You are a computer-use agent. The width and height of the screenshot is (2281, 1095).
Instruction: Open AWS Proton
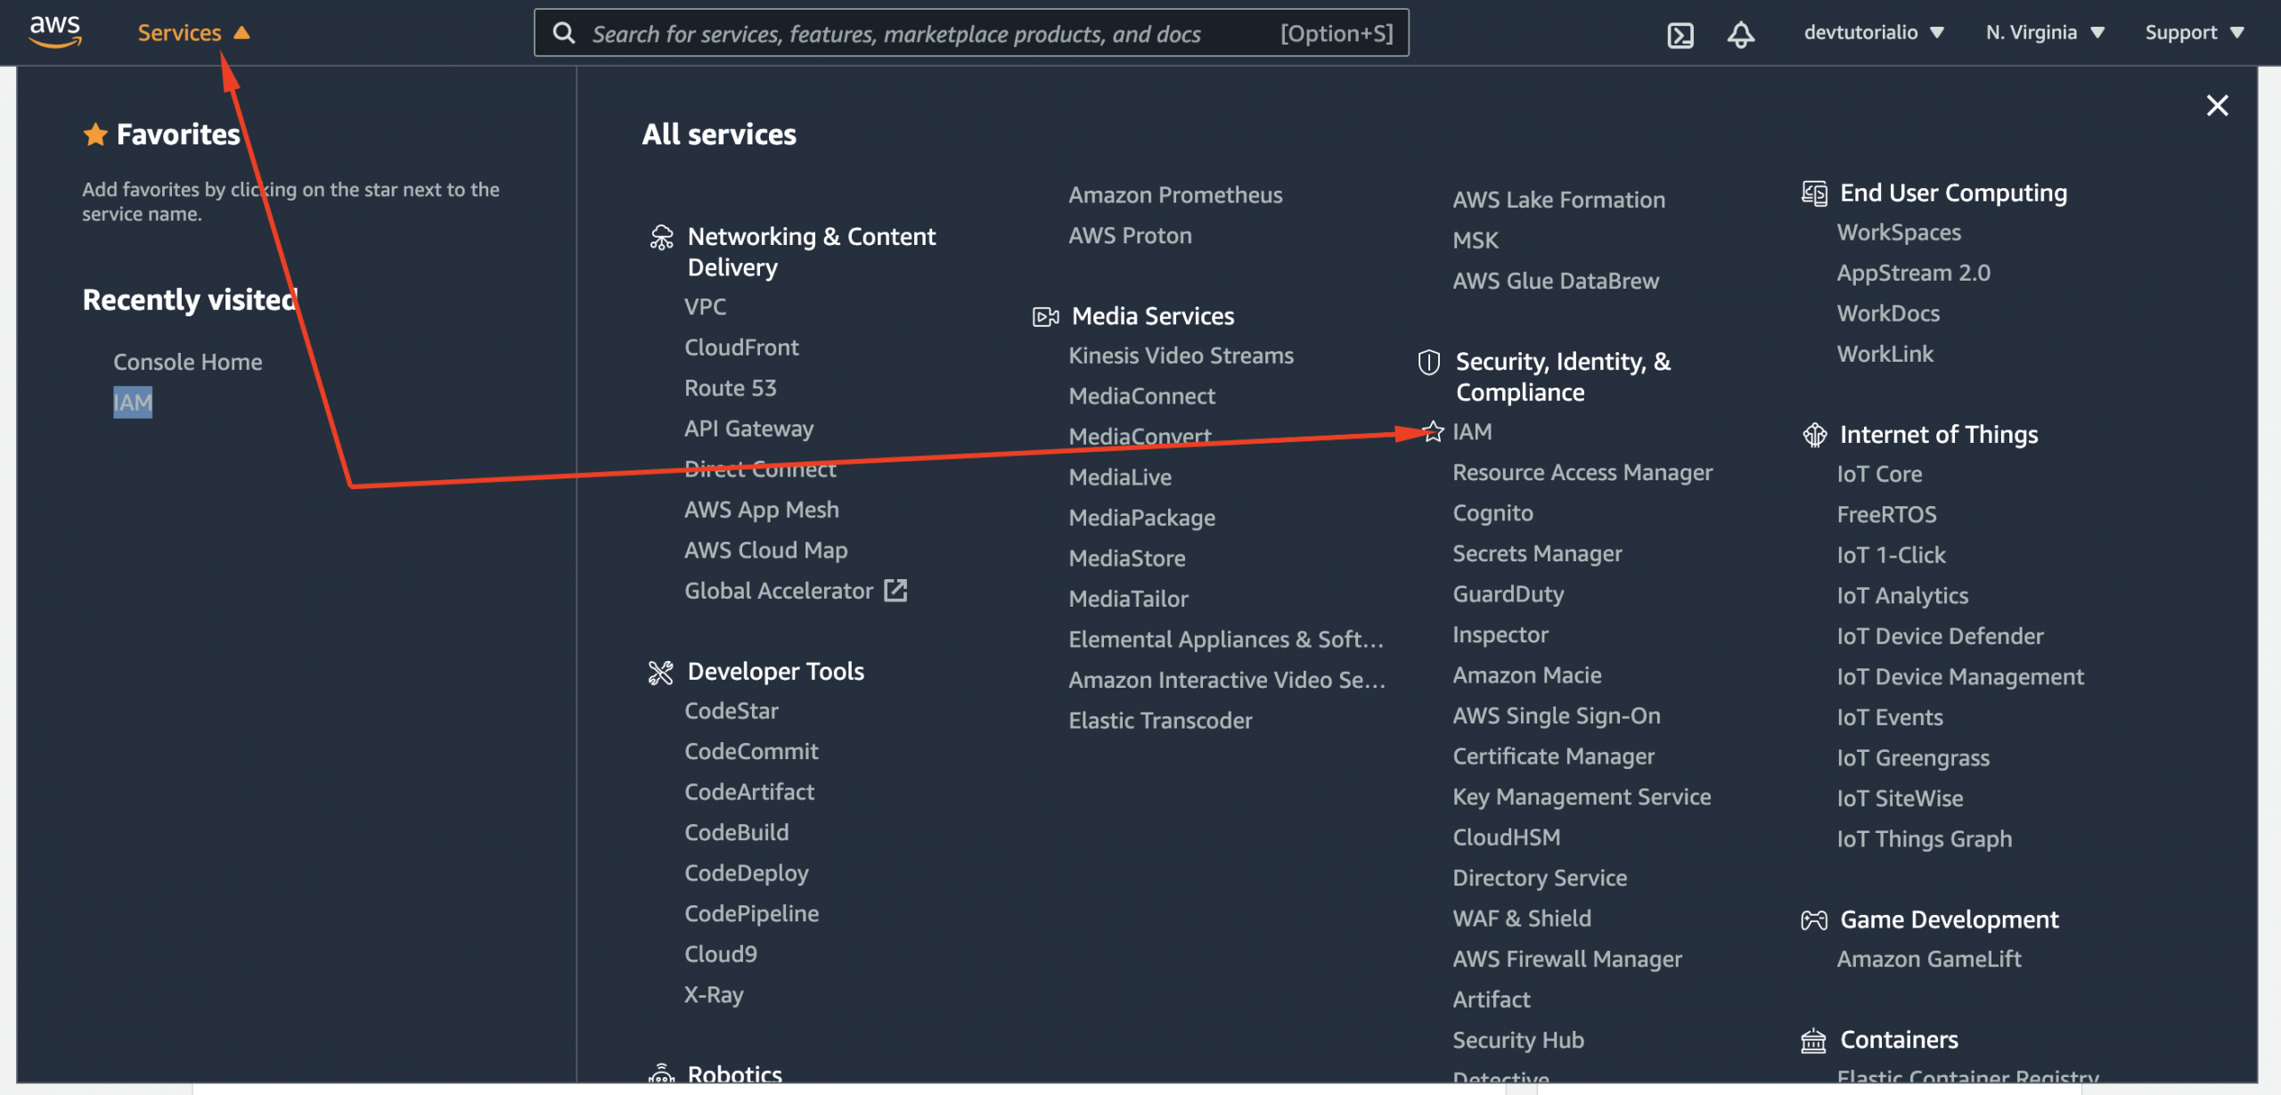pos(1130,235)
